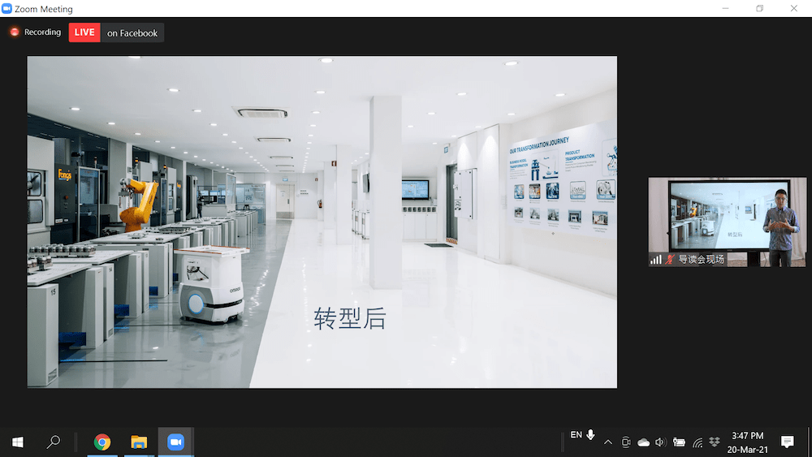812x457 pixels.
Task: Expand the hidden system tray icons chevron
Action: pos(608,442)
